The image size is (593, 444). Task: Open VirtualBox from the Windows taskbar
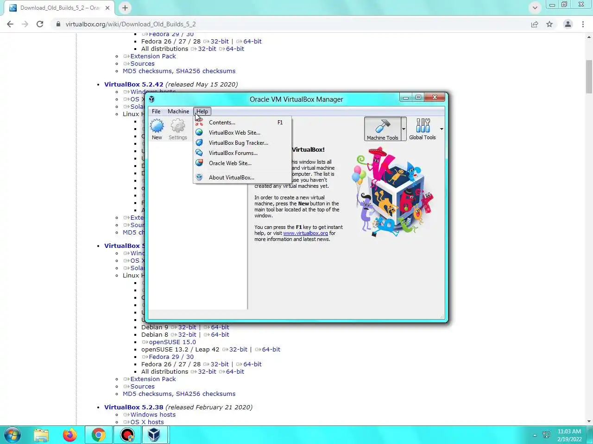click(154, 435)
